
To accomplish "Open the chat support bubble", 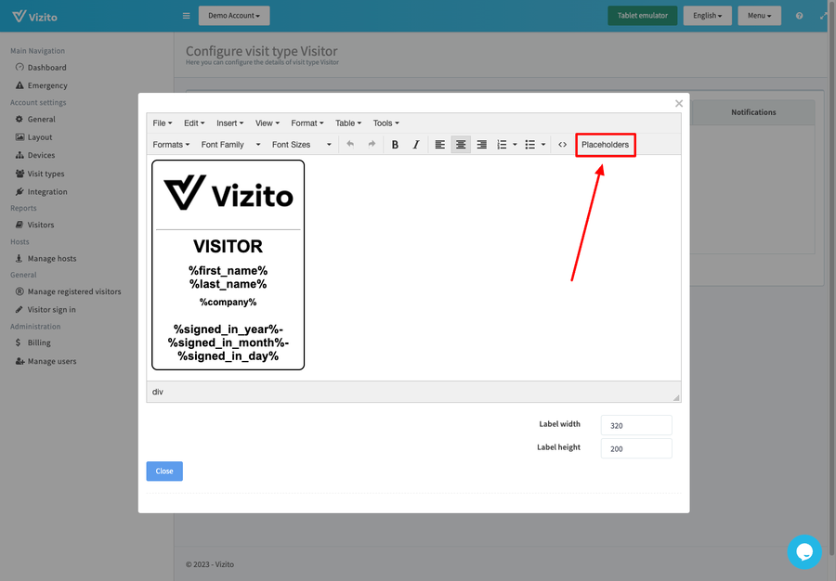I will tap(803, 551).
